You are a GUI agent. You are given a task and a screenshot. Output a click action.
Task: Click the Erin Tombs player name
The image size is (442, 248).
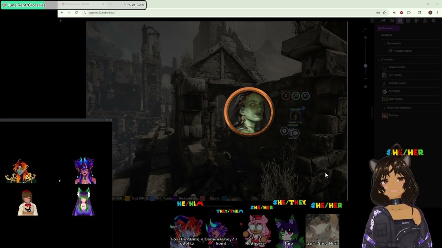(164, 198)
